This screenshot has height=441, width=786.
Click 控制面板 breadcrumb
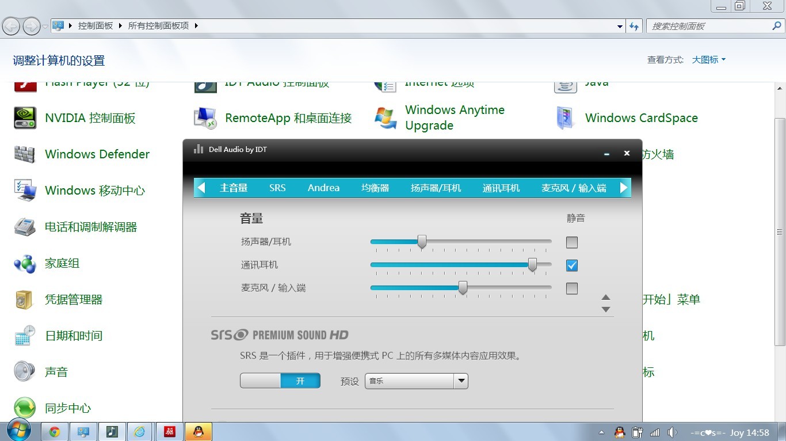pyautogui.click(x=96, y=26)
